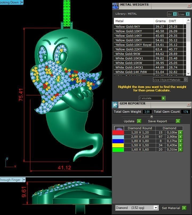The image size is (192, 215).
Task: Select the Yellow Gold:14KY row
Action: 150,36
